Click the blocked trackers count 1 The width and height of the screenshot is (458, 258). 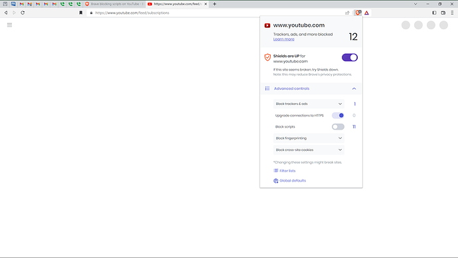[x=354, y=104]
